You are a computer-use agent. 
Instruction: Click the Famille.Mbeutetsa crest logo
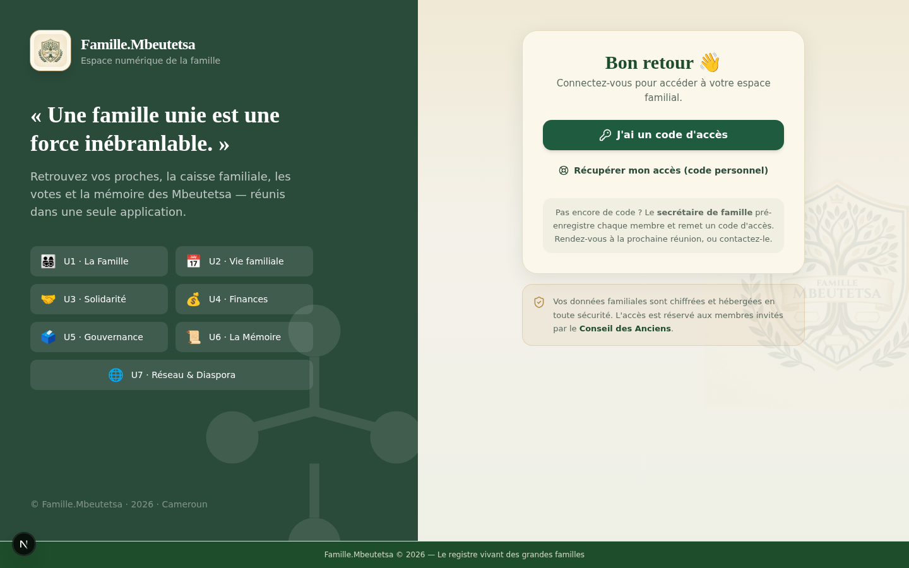pos(50,50)
